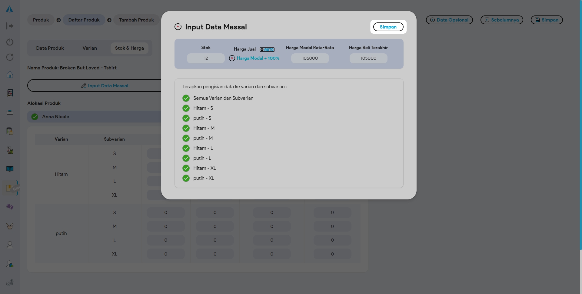Click the power icon in the sidebar
This screenshot has width=582, height=294.
pos(10,42)
